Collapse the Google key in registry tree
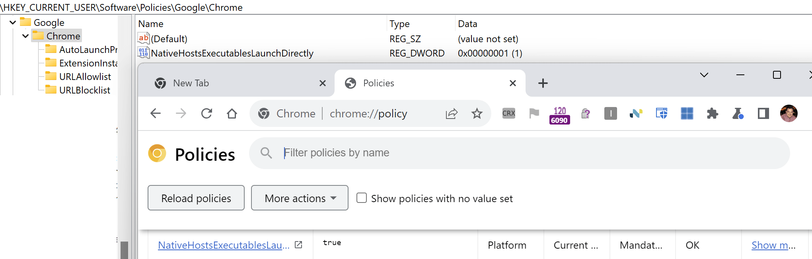 coord(13,22)
